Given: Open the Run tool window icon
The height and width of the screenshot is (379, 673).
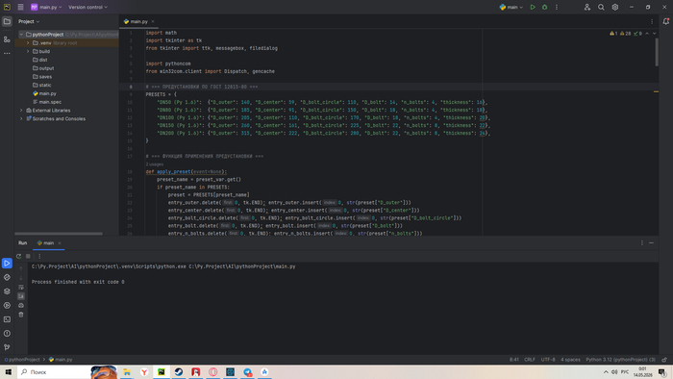Looking at the screenshot, I should 7,264.
